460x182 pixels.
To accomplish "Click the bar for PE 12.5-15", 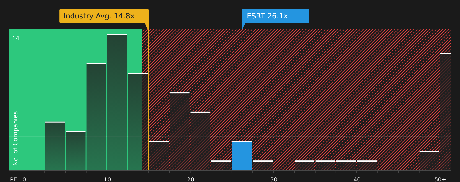I will (x=138, y=122).
